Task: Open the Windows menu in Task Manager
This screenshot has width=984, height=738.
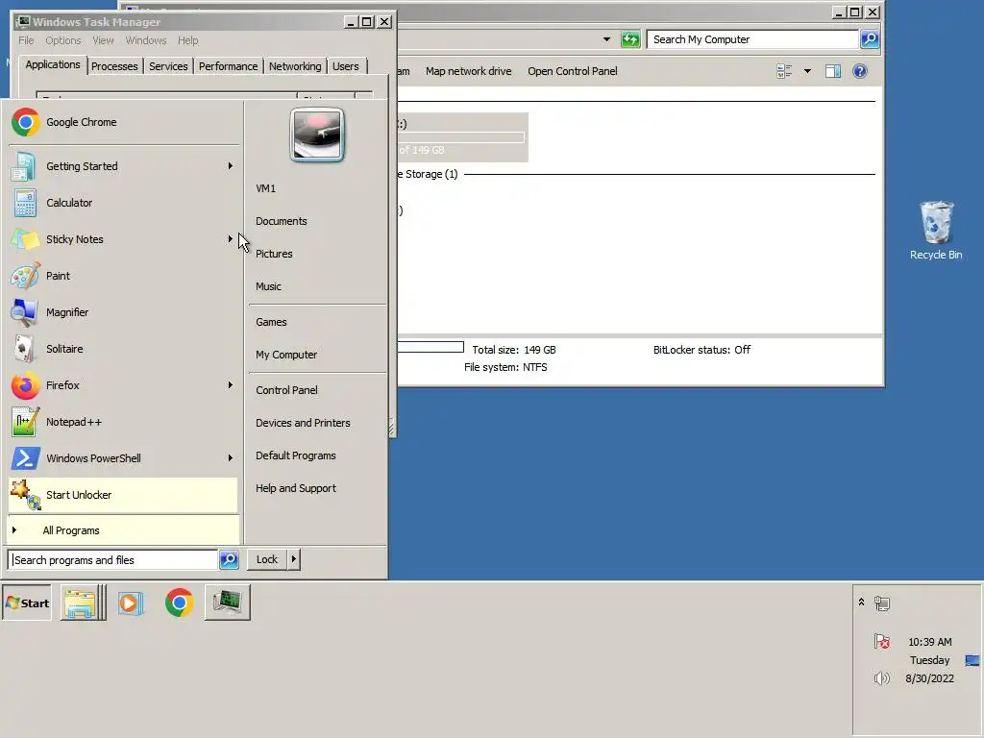Action: tap(146, 40)
